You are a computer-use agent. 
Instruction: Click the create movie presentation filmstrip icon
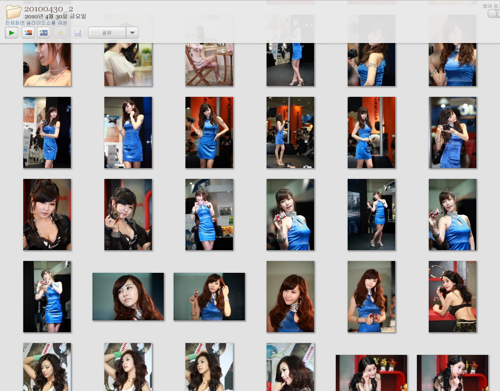44,33
